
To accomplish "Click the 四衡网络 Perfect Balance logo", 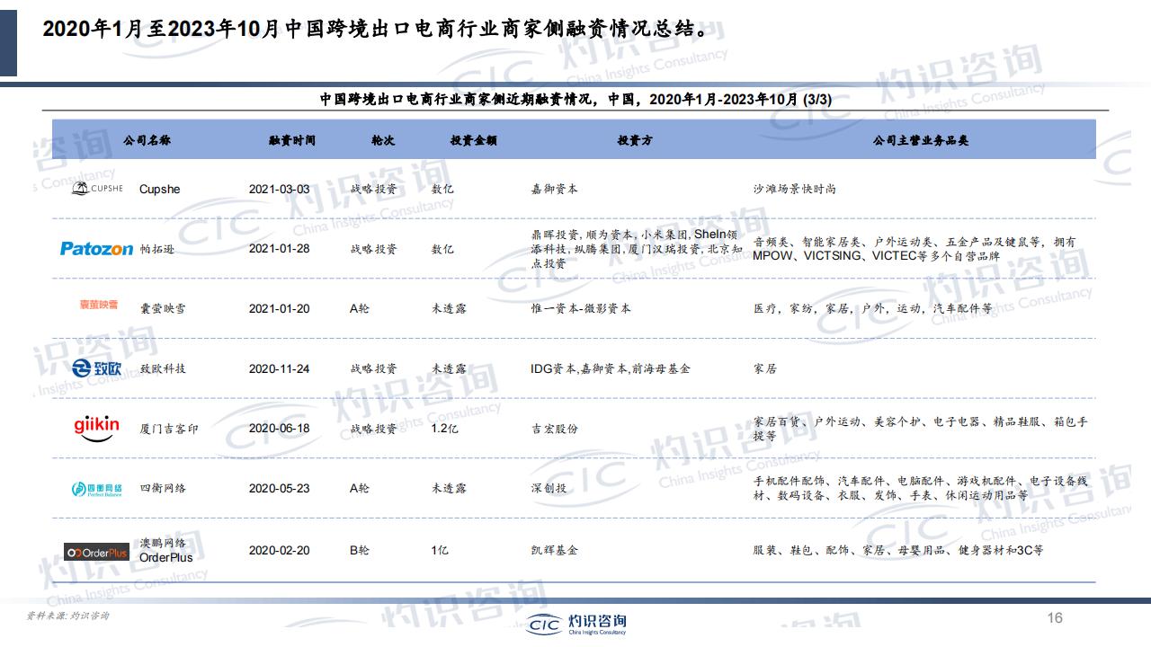I will pos(96,489).
